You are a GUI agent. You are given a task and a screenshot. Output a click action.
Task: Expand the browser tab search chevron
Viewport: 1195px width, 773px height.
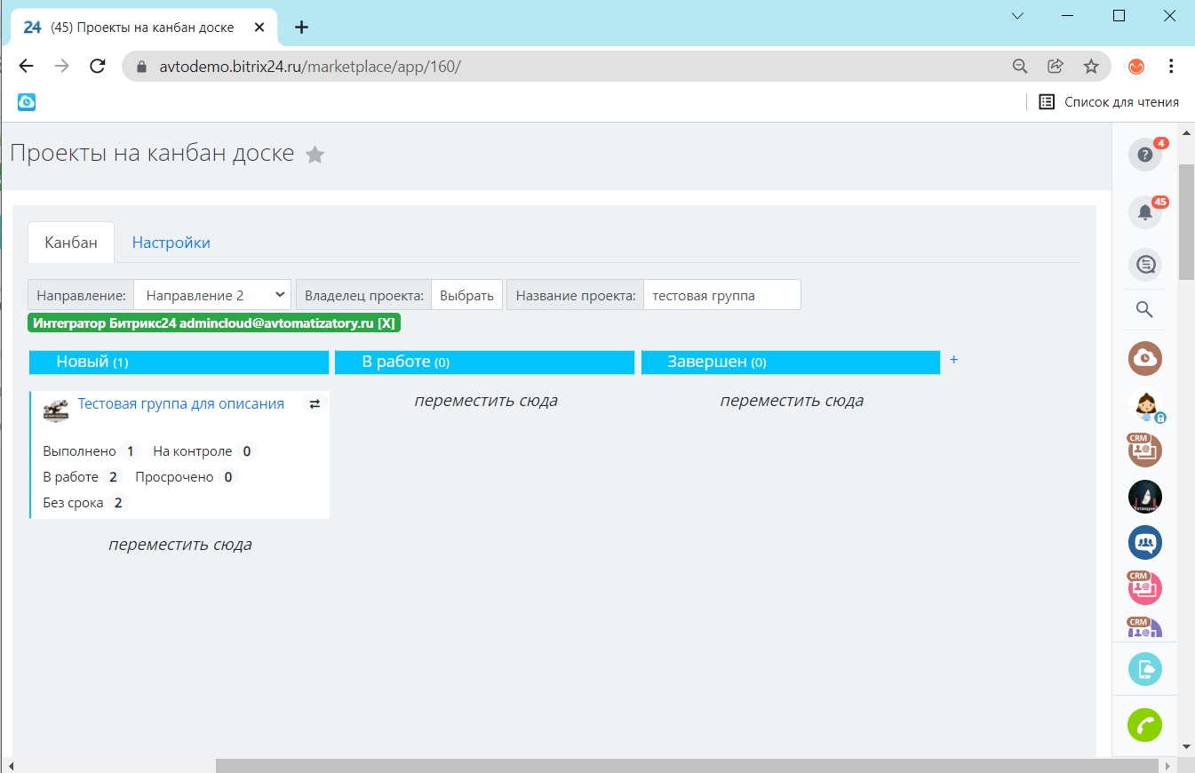point(1018,16)
